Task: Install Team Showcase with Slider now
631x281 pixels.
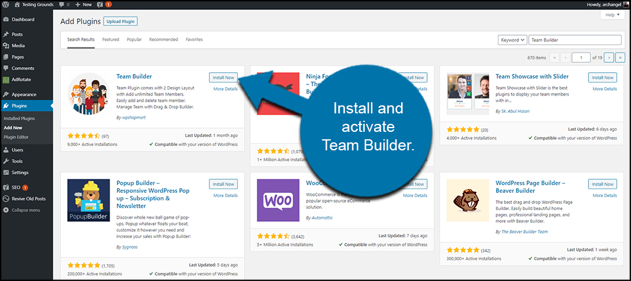Action: pos(603,77)
